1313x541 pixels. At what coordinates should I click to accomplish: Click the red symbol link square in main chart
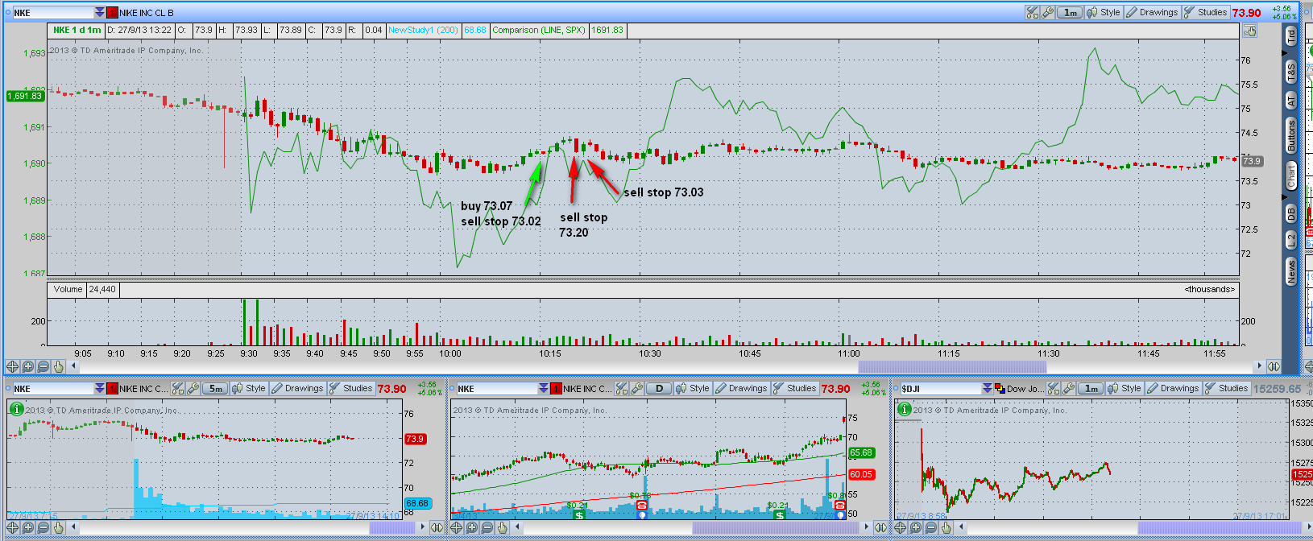point(113,13)
